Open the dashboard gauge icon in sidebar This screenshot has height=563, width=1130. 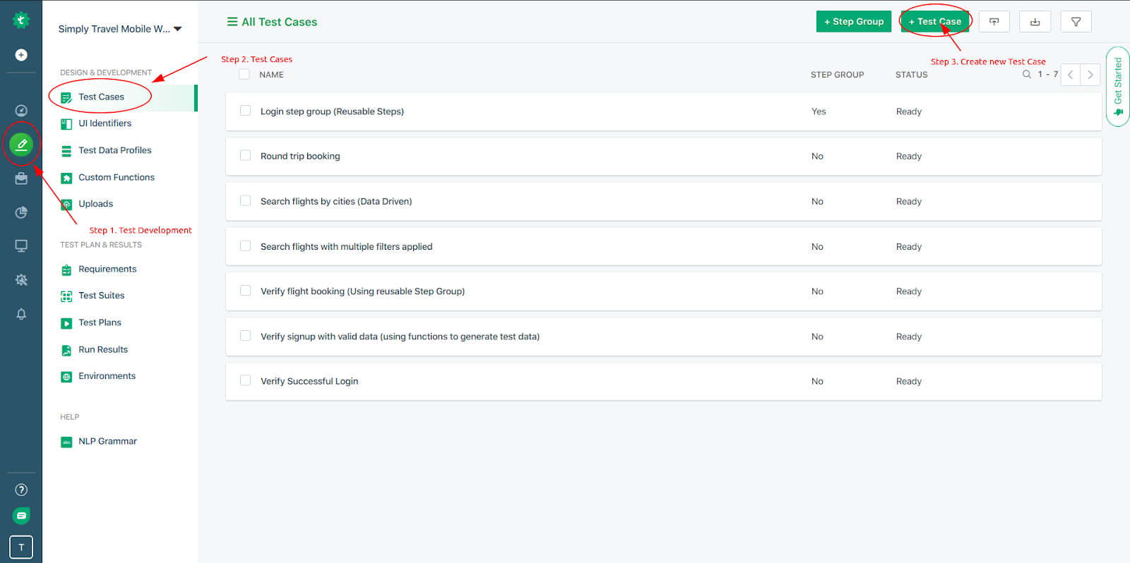21,110
